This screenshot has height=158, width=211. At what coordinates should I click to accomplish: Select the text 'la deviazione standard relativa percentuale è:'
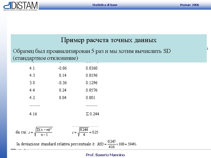pos(56,144)
